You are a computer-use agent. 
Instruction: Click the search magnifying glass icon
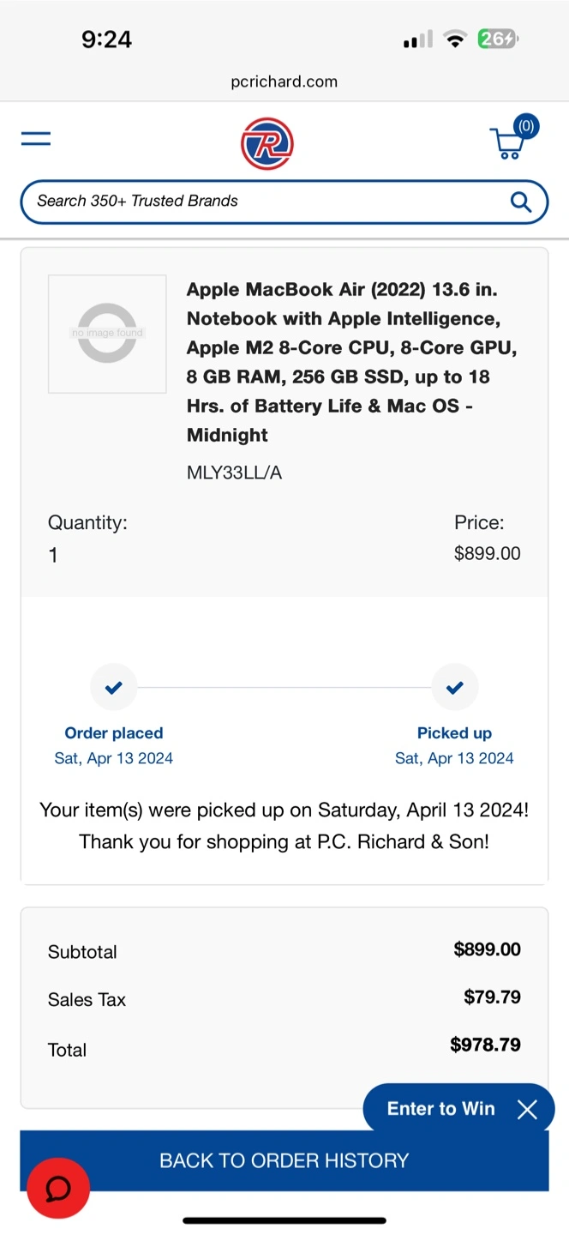(520, 202)
